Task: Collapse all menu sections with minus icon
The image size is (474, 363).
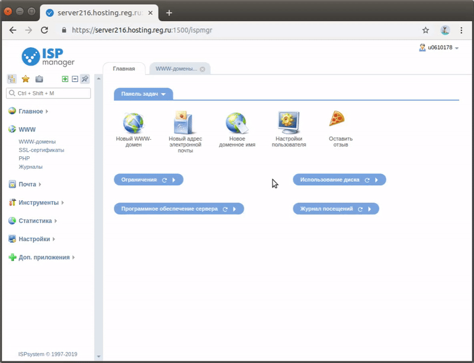Action: pyautogui.click(x=75, y=79)
